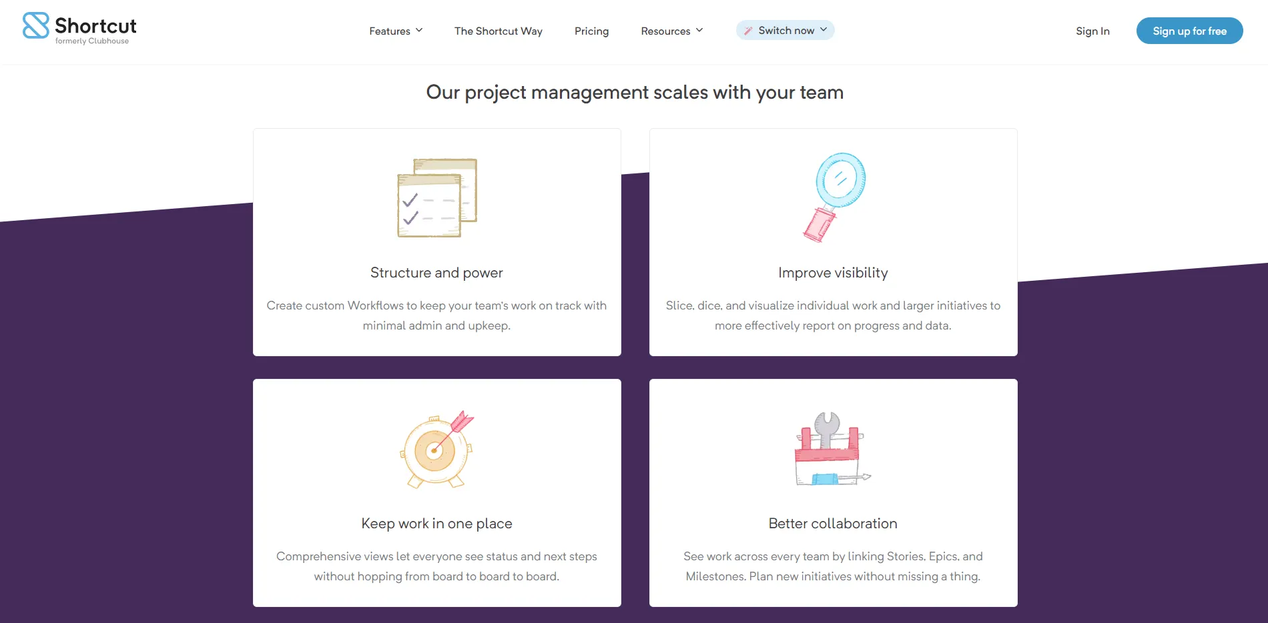Select the Improve visibility card title
This screenshot has height=623, width=1268.
[x=833, y=273]
